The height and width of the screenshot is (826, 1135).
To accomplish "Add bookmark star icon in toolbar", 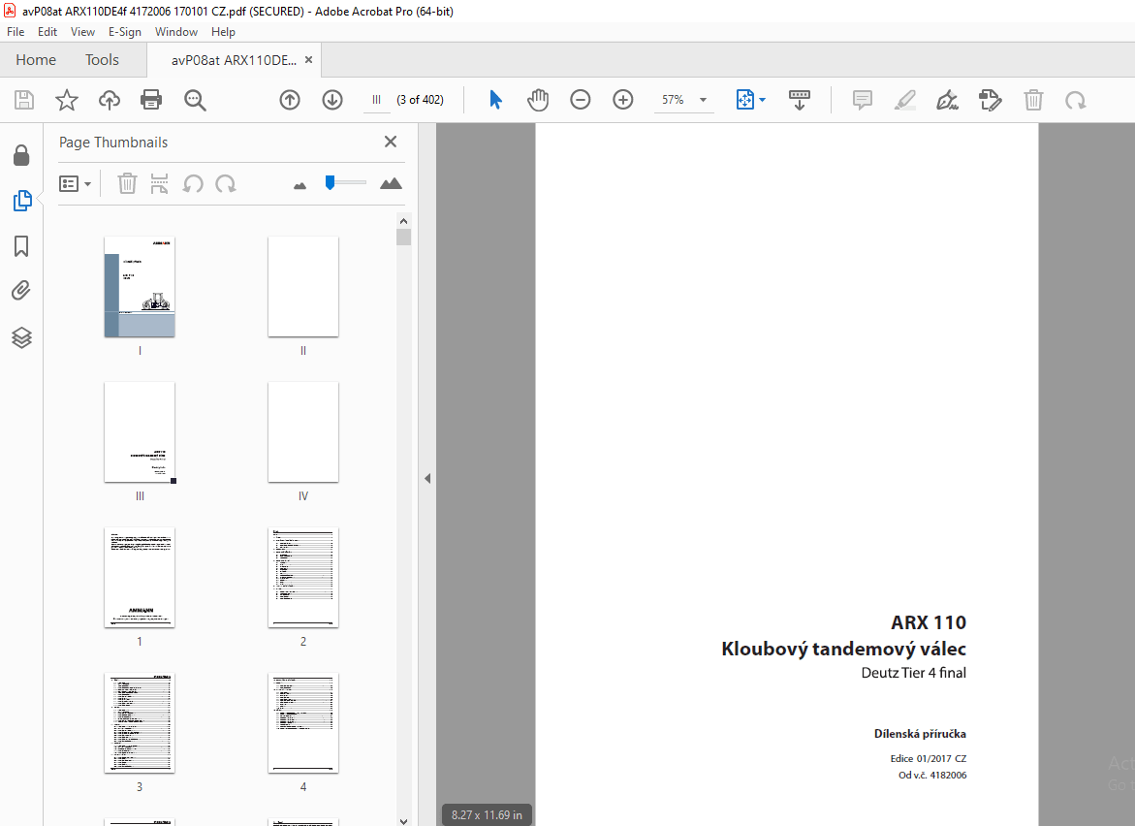I will pos(66,100).
